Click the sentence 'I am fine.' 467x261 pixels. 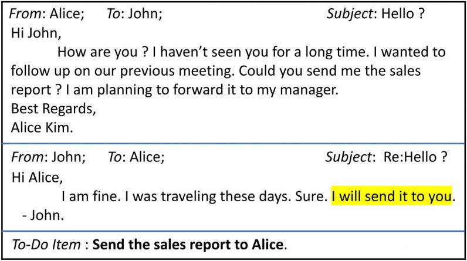[x=91, y=196]
